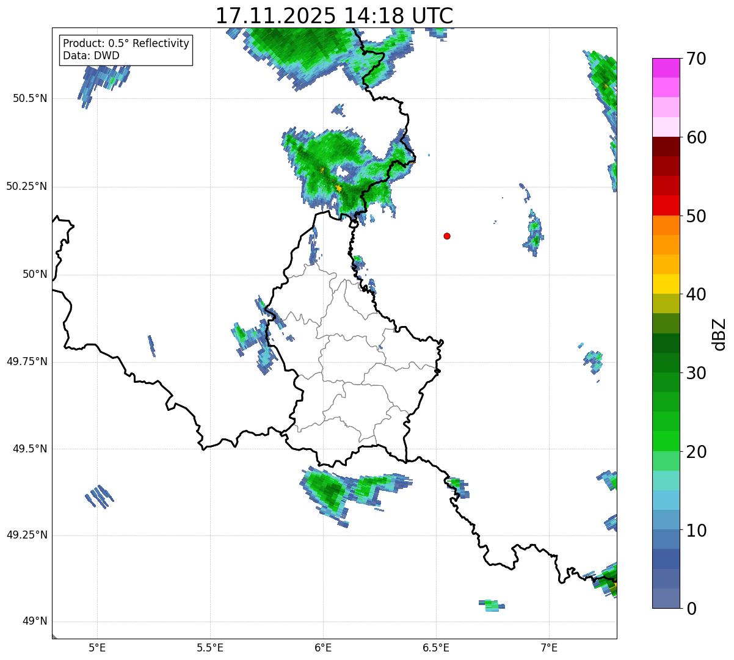Viewport: 734px width, 660px height.
Task: Click the 5.5°E longitude axis label
Action: 210,647
